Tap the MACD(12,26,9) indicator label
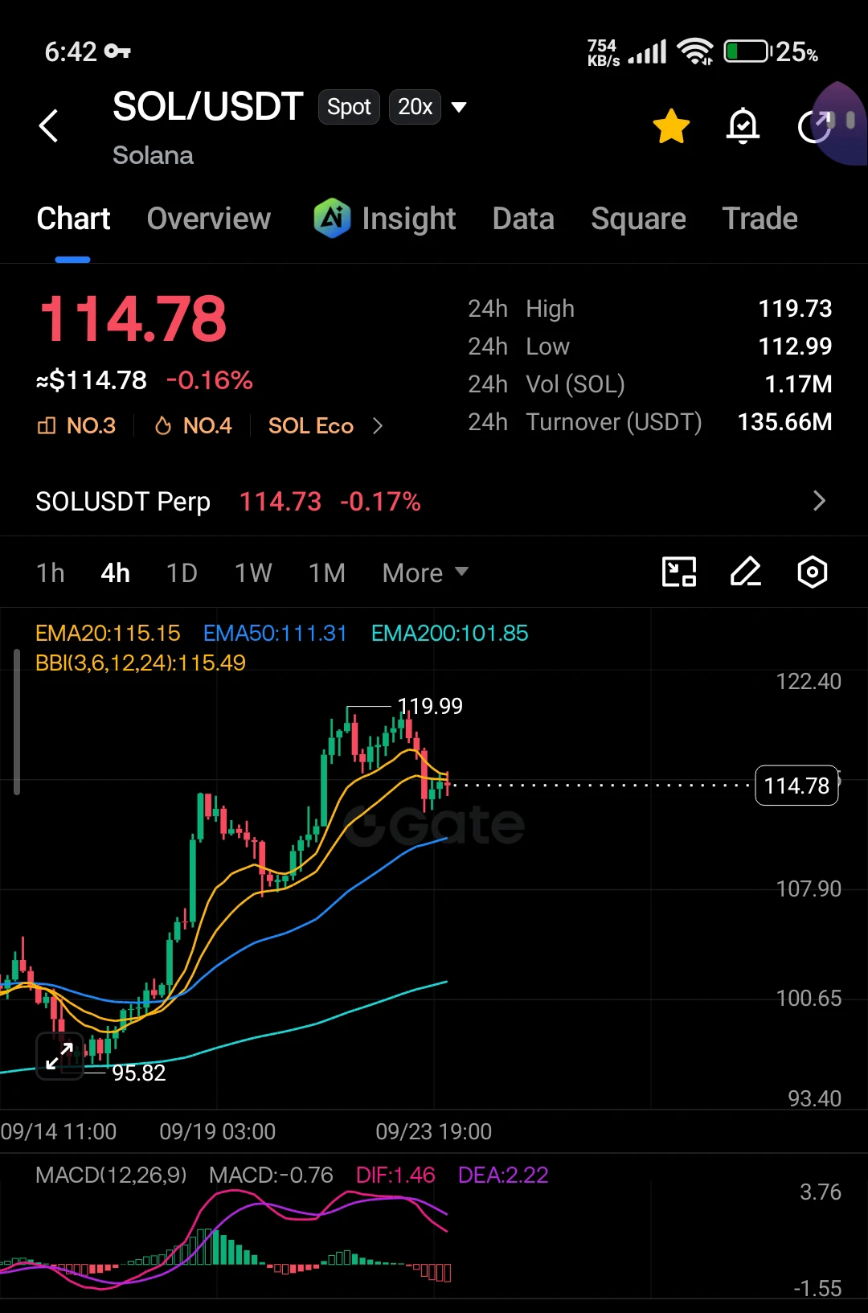The width and height of the screenshot is (868, 1313). point(111,1176)
